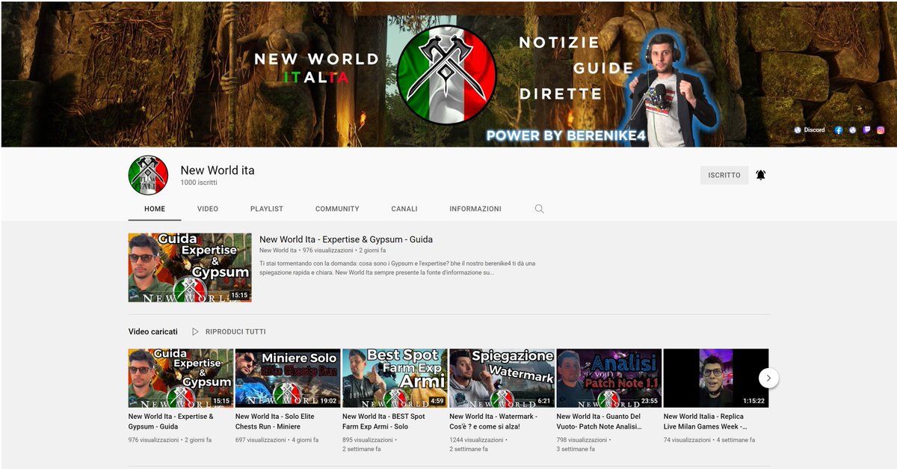
Task: Switch to the VIDEO tab
Action: point(208,209)
